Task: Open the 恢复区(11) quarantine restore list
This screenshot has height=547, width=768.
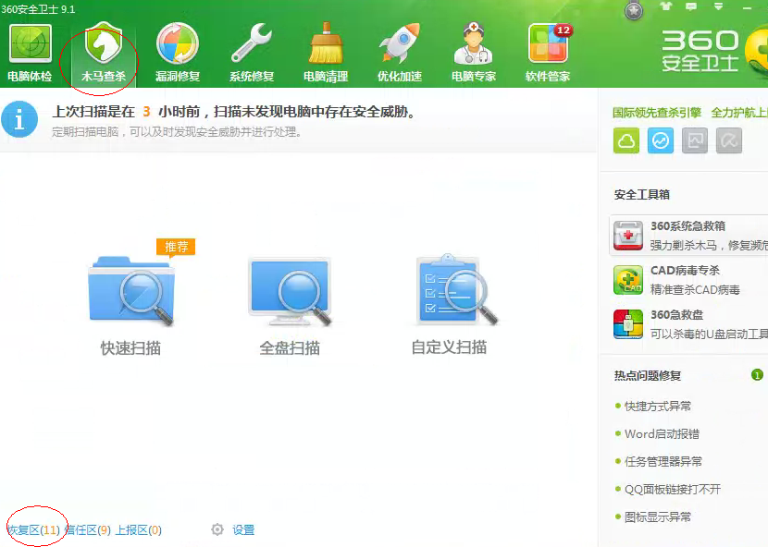Action: [33, 529]
